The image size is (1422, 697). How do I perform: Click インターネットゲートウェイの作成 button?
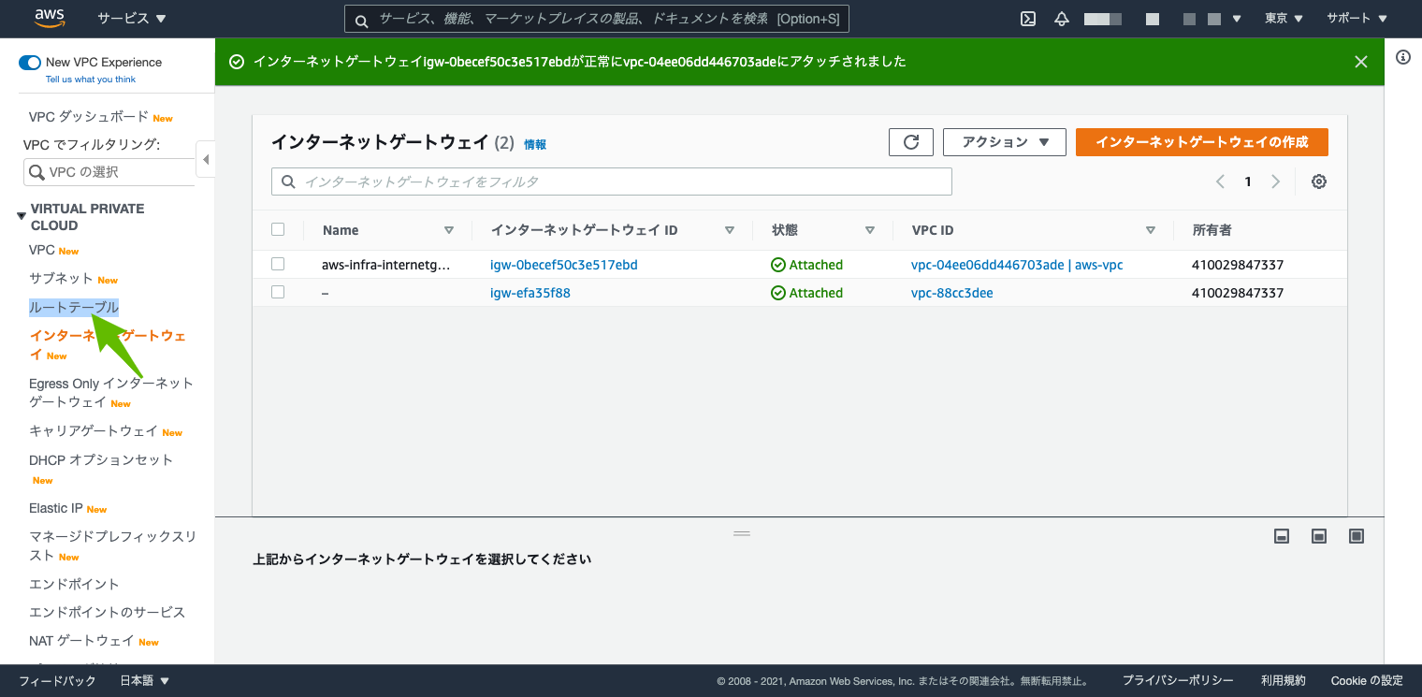pyautogui.click(x=1202, y=142)
